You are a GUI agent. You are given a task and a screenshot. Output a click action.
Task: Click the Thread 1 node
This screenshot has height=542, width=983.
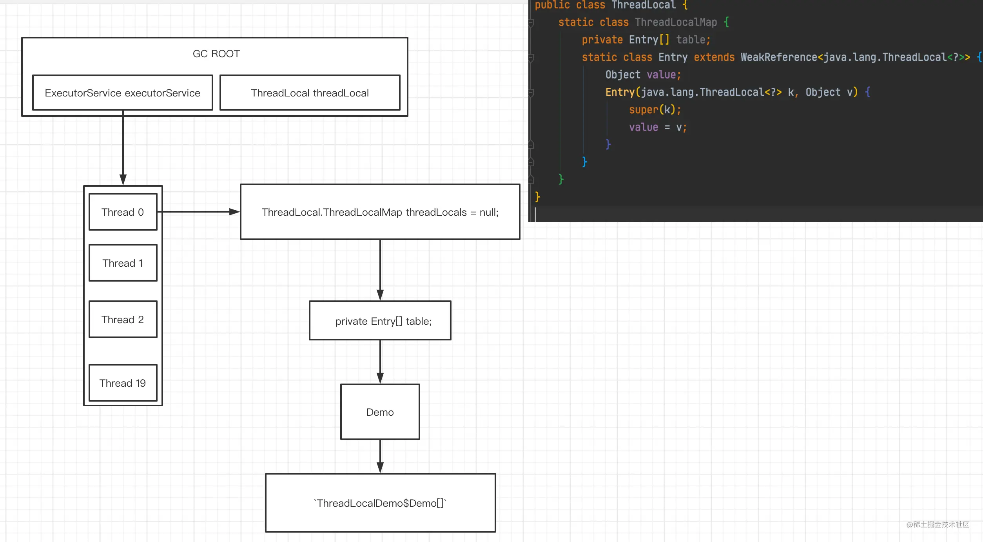click(x=123, y=263)
